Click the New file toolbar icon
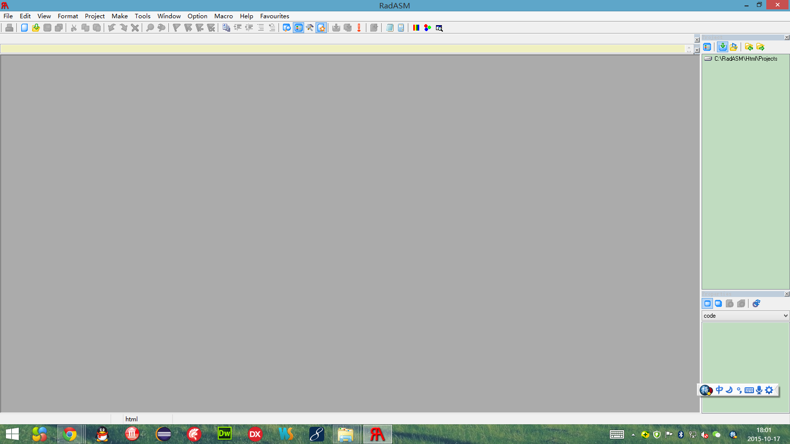Screen dimensions: 790x444 24,28
